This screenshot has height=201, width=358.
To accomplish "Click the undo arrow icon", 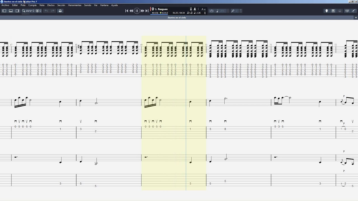I will coord(46,11).
